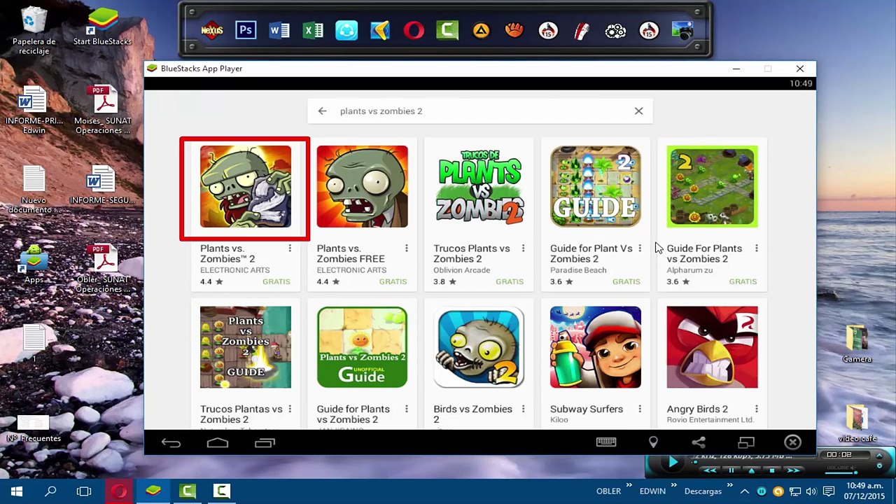Open Task View on the taskbar
This screenshot has height=504, width=896.
click(84, 491)
